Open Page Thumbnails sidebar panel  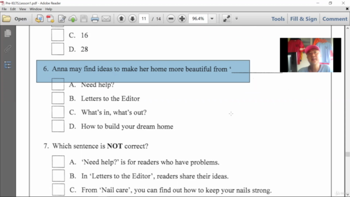8,33
